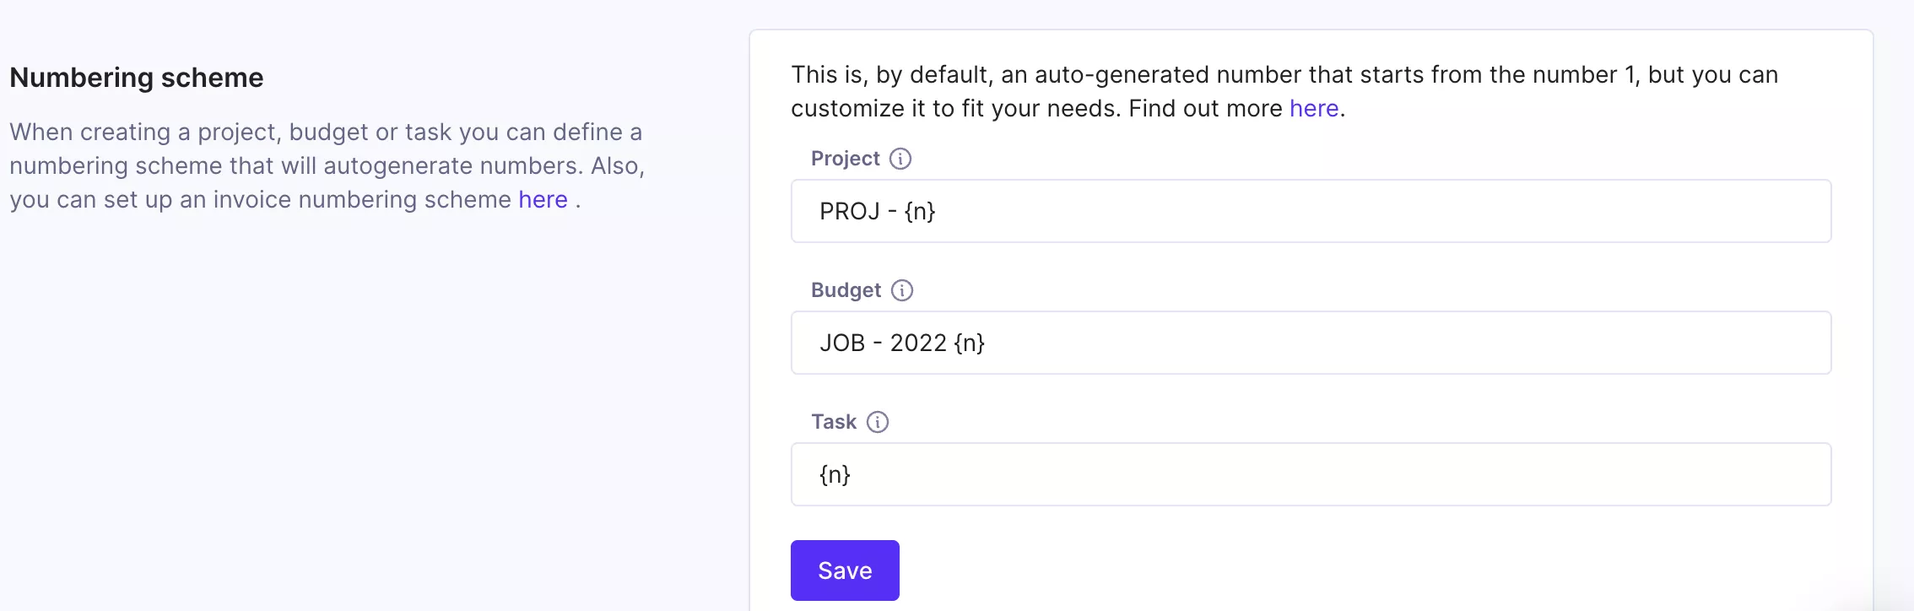Open the invoice numbering scheme 'here' link
1914x611 pixels.
[543, 200]
